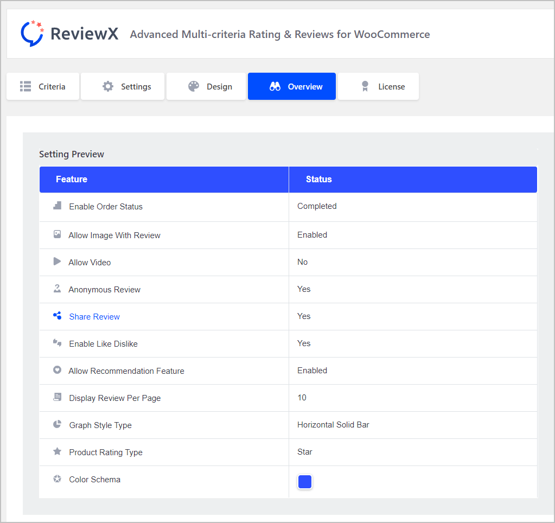Click the Enable Like Dislike thumbs icon
This screenshot has width=555, height=523.
(57, 343)
